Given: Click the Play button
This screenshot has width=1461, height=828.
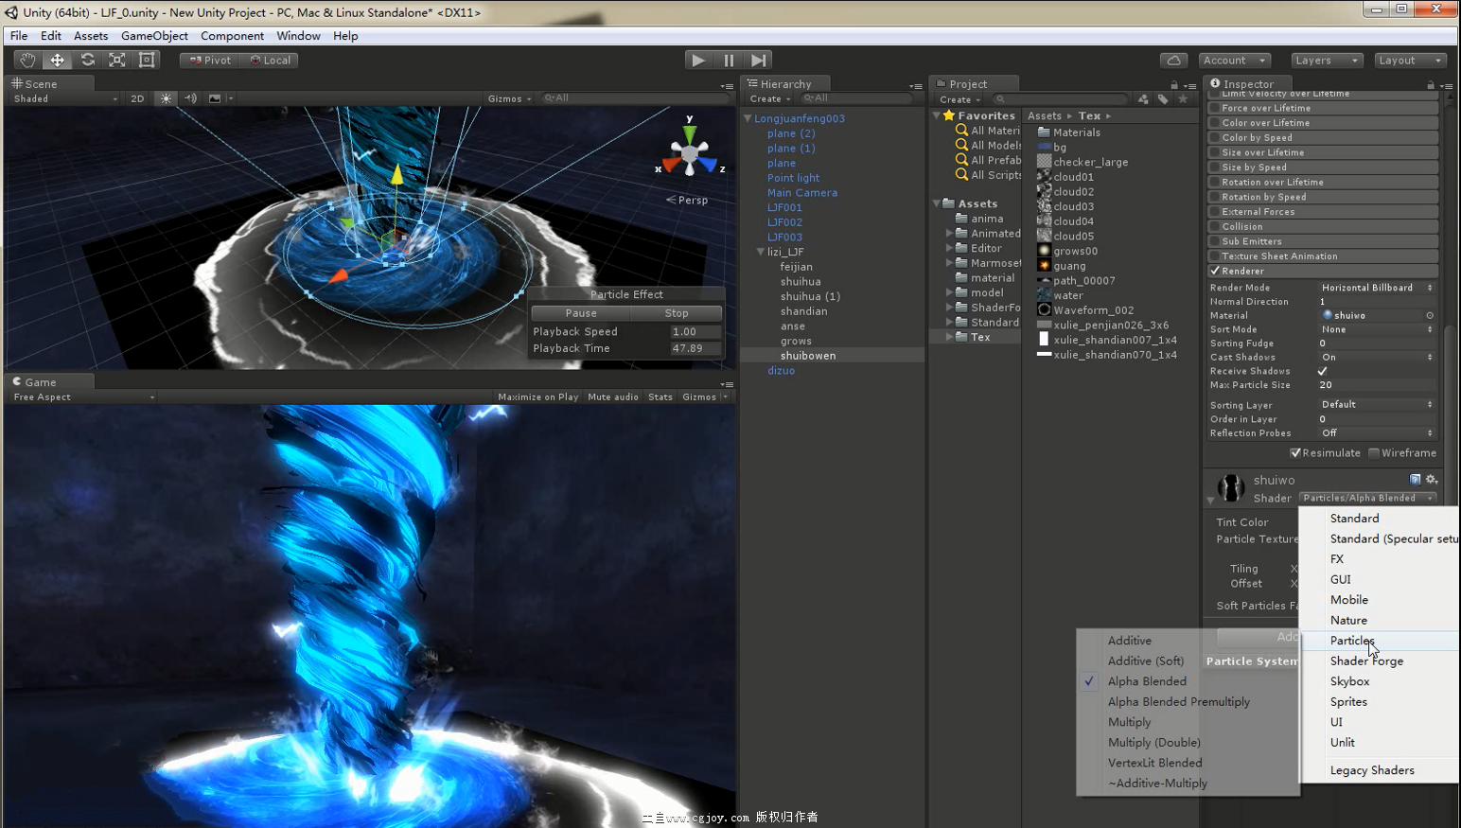Looking at the screenshot, I should point(698,60).
